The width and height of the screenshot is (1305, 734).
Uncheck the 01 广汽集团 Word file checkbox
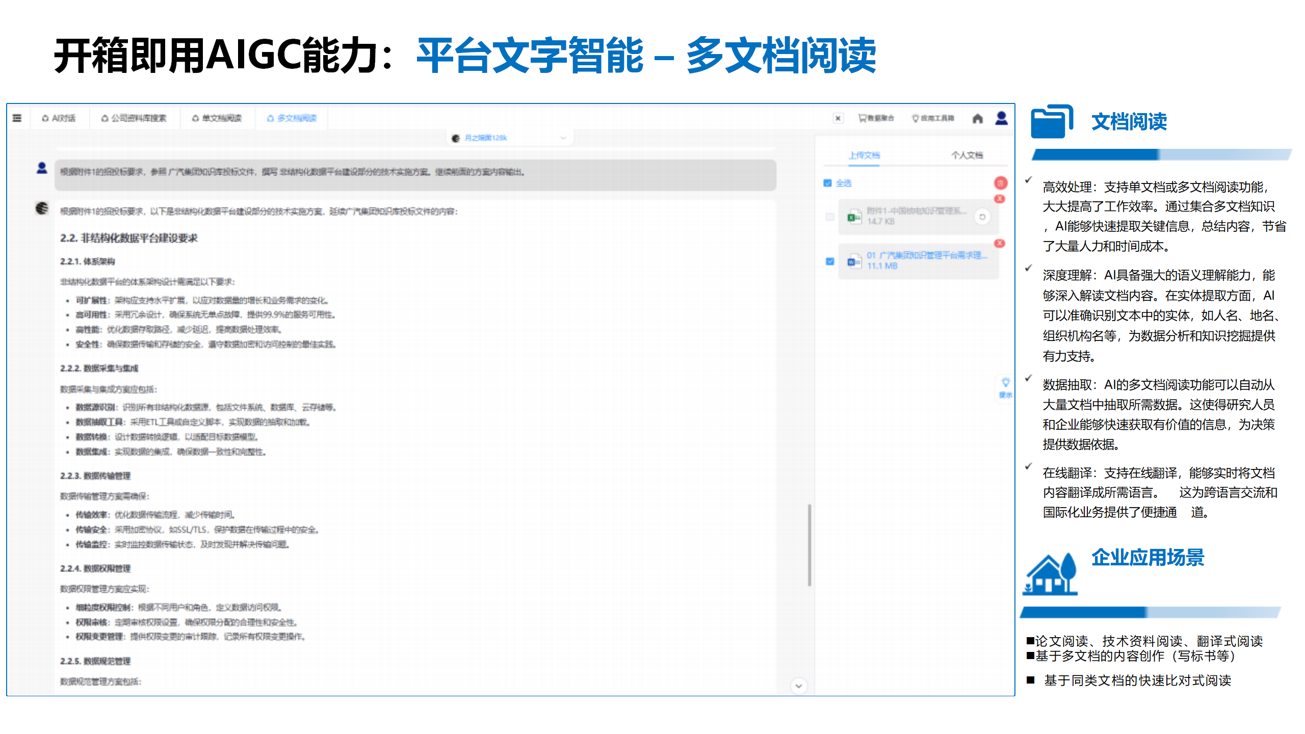click(x=830, y=261)
